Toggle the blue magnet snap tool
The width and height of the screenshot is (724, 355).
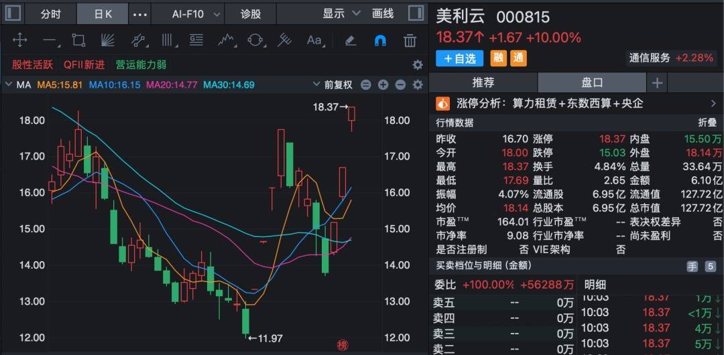(x=380, y=41)
